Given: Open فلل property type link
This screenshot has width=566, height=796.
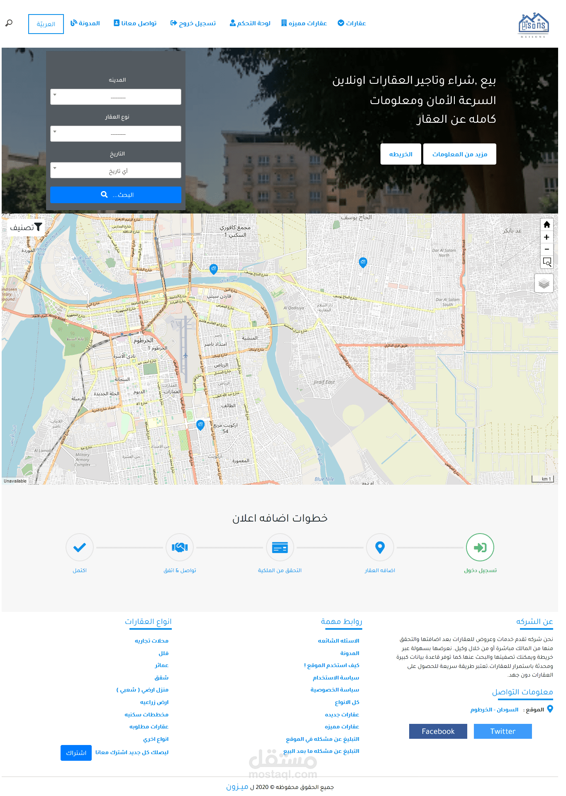Looking at the screenshot, I should [163, 653].
